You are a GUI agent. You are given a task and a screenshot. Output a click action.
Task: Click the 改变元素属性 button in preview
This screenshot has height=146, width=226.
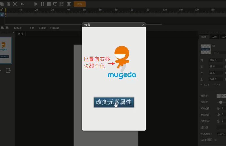pyautogui.click(x=114, y=102)
